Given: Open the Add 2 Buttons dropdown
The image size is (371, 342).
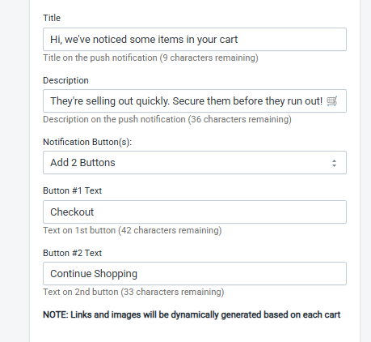Looking at the screenshot, I should click(x=195, y=163).
